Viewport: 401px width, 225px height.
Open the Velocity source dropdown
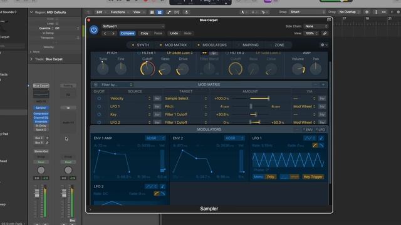[x=130, y=99]
